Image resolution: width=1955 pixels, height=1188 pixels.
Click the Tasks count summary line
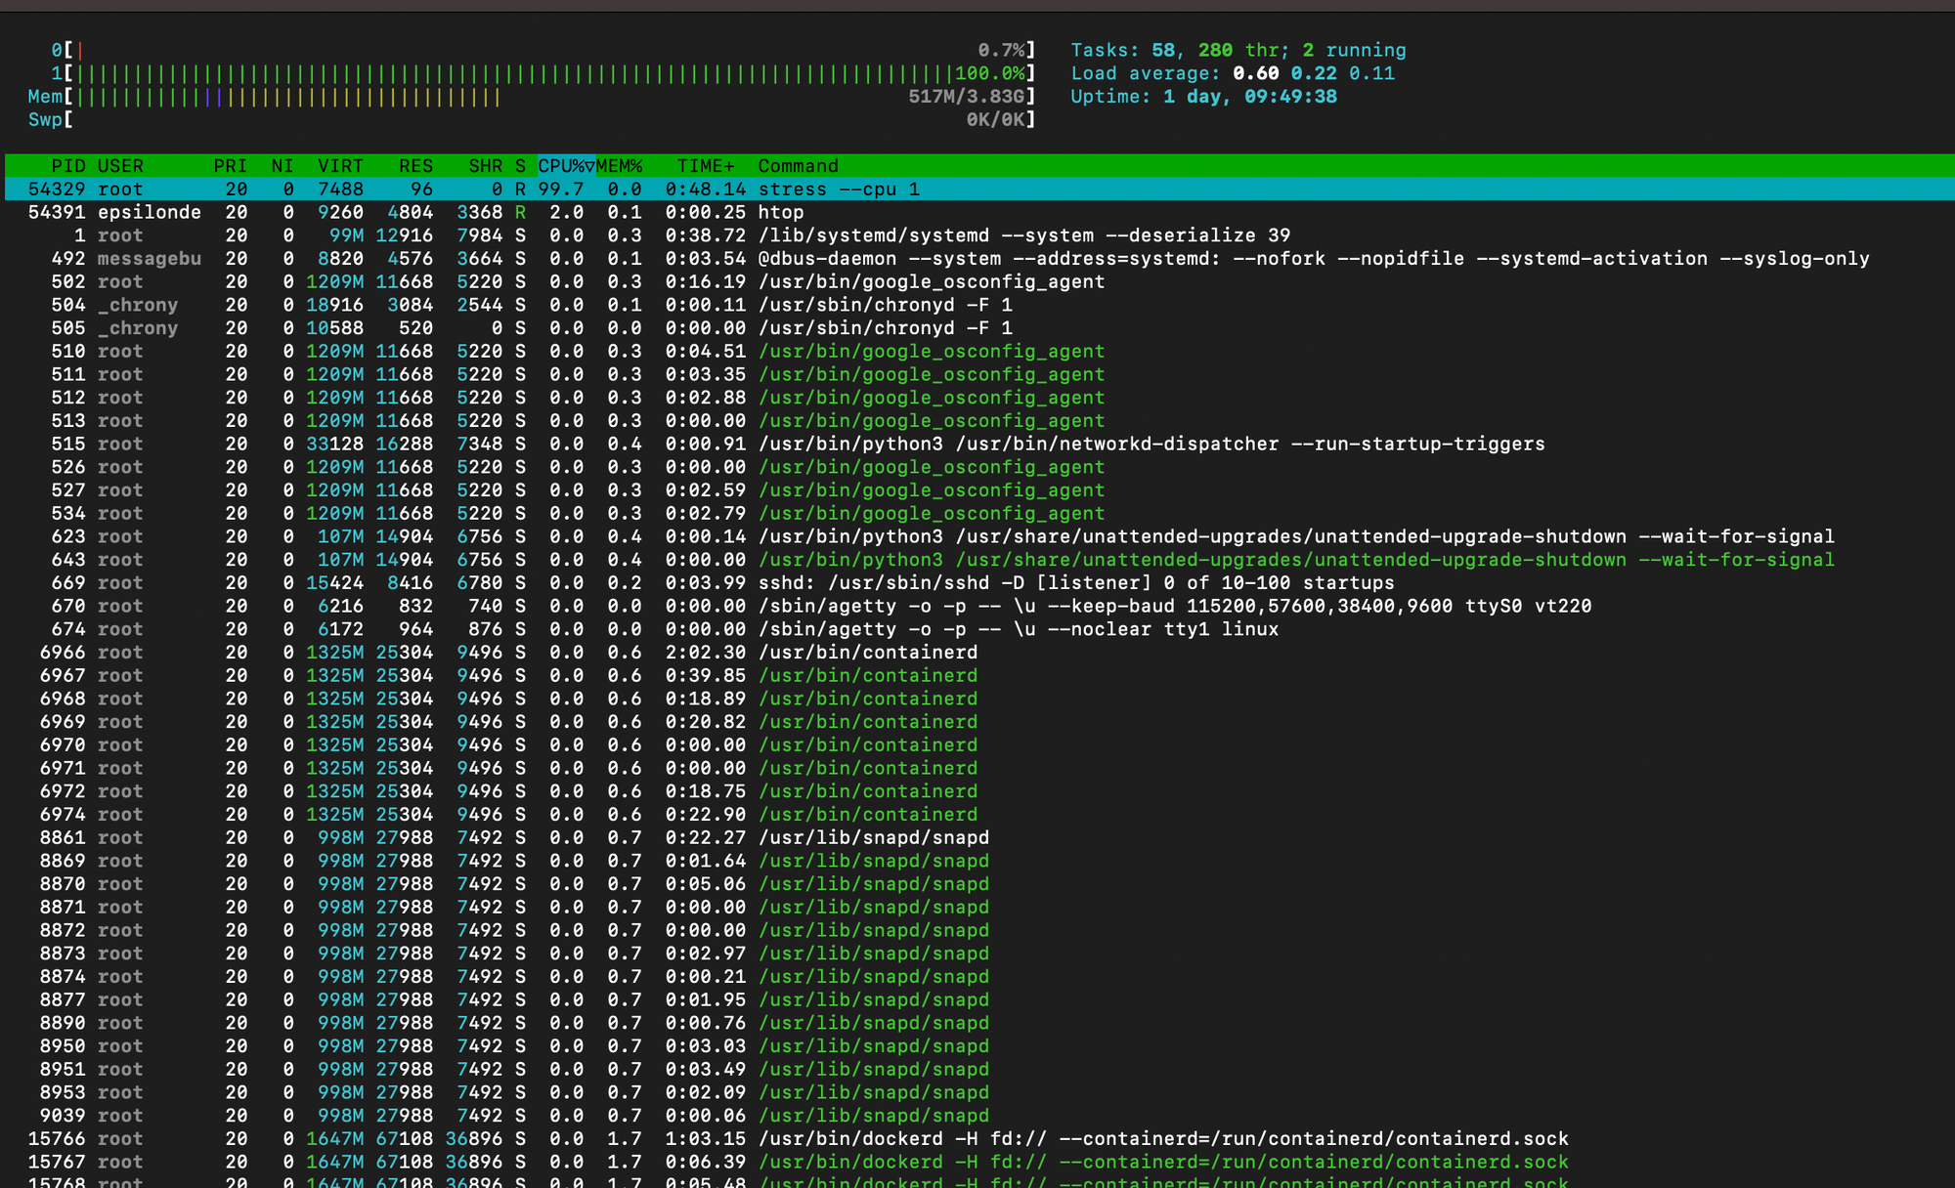click(x=1238, y=50)
